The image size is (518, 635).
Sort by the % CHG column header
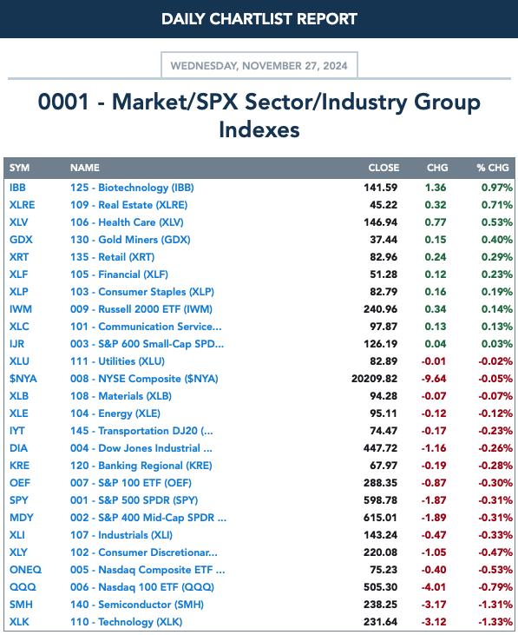(x=493, y=168)
